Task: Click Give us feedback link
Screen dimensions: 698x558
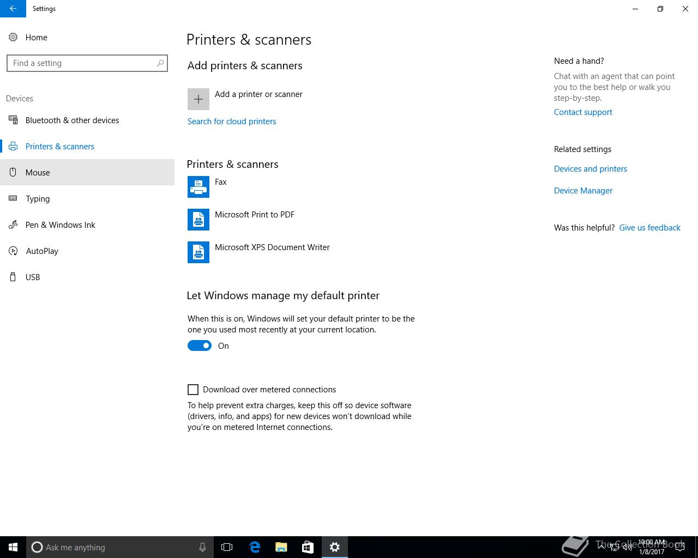Action: click(649, 227)
